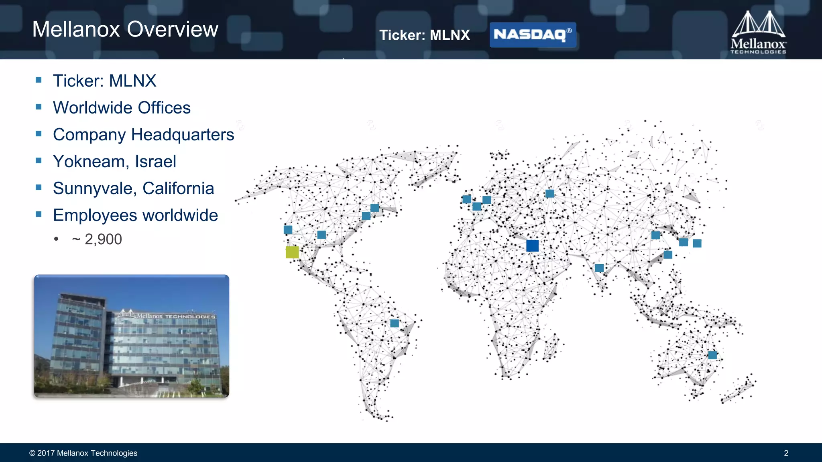
Task: Click the 'Employees worldwide' bullet
Action: pyautogui.click(x=135, y=215)
